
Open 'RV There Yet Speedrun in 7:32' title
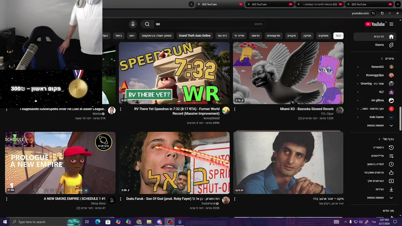177,111
